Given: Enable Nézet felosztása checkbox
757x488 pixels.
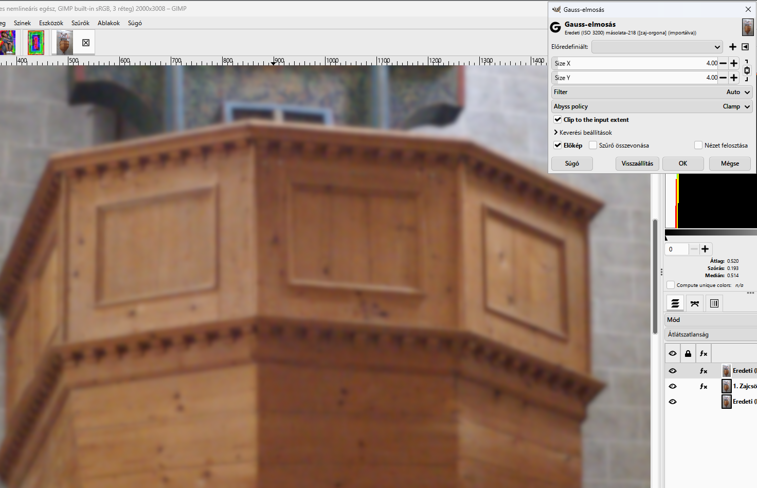Looking at the screenshot, I should 698,146.
